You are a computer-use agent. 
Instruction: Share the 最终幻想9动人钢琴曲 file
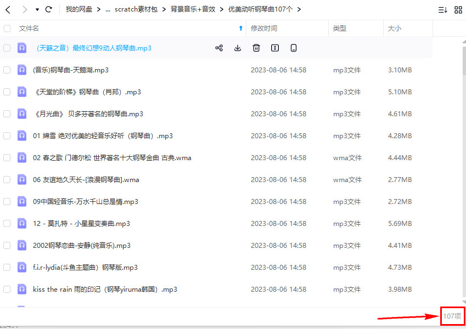tap(219, 48)
